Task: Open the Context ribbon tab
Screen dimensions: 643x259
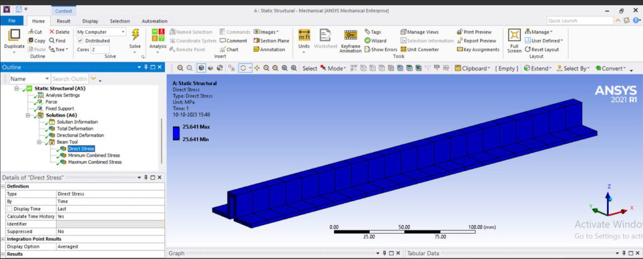Action: tap(64, 11)
